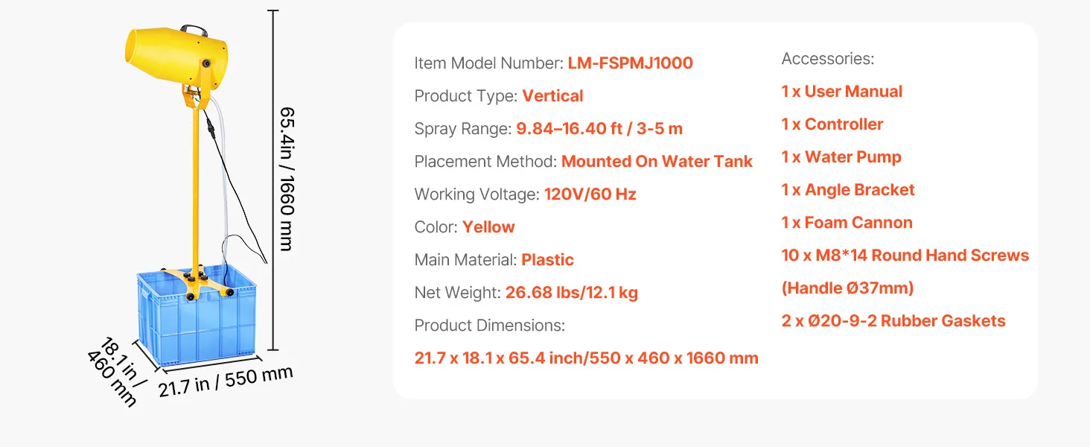
Task: Click the 120V/60 Hz working voltage
Action: [x=590, y=194]
